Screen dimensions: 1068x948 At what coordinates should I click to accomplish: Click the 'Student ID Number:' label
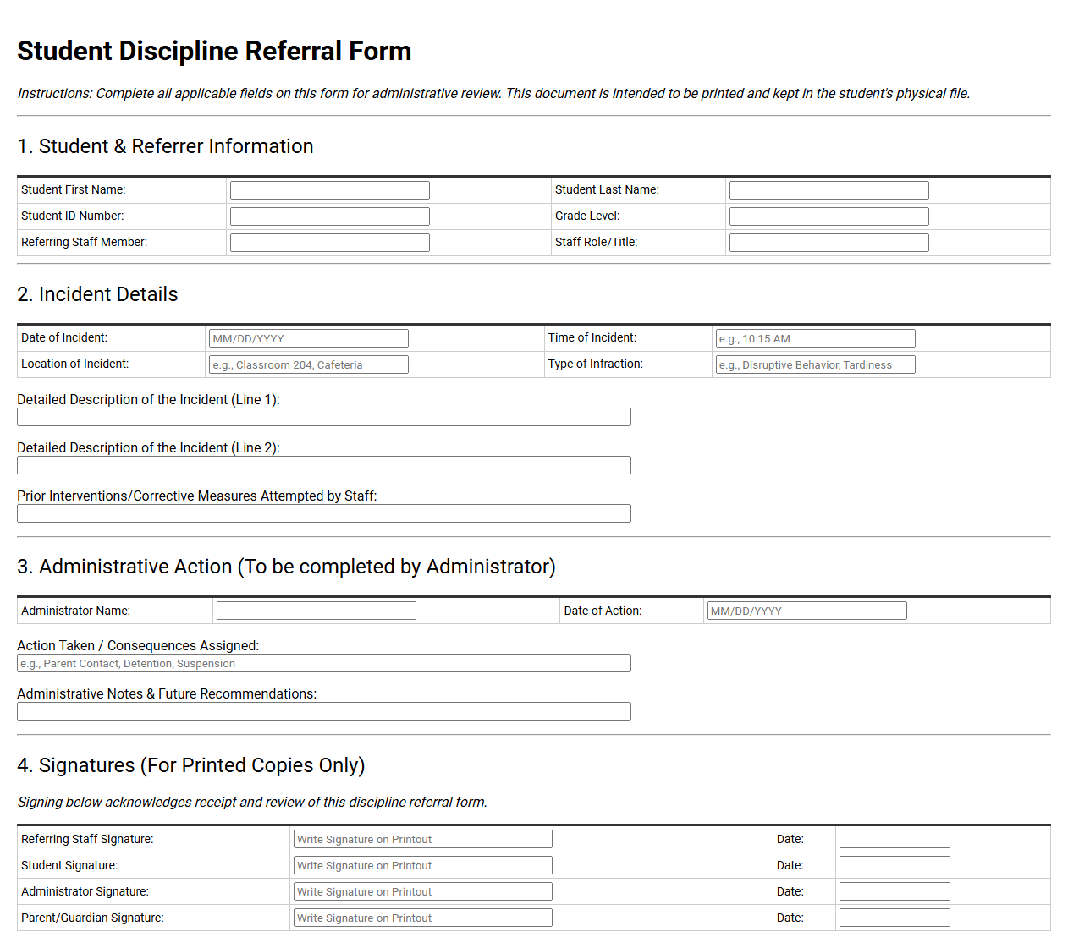click(73, 216)
